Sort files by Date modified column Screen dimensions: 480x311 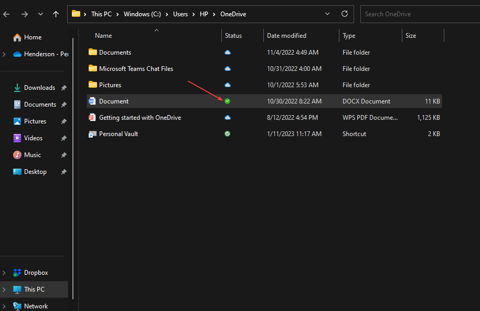click(x=286, y=36)
